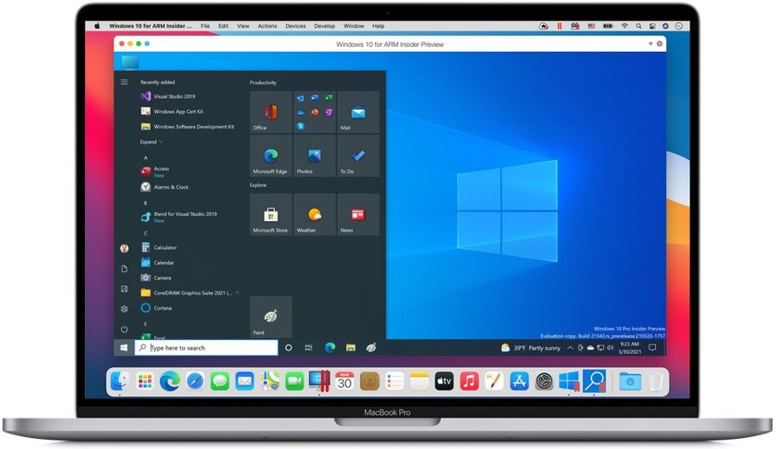Launch Microsoft Edge from the Productivity tiles
Image resolution: width=776 pixels, height=449 pixels.
click(x=271, y=156)
